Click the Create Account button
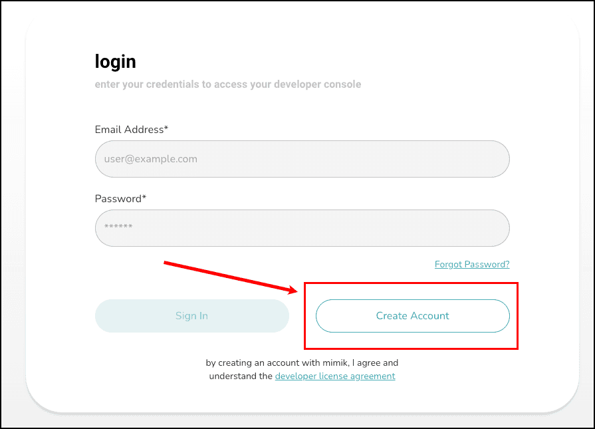Viewport: 595px width, 429px height. coord(412,316)
